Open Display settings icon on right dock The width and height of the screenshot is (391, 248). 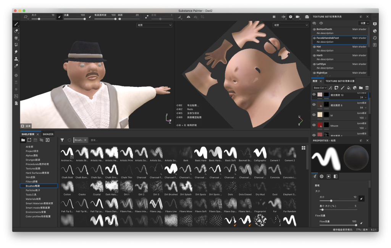(x=375, y=24)
